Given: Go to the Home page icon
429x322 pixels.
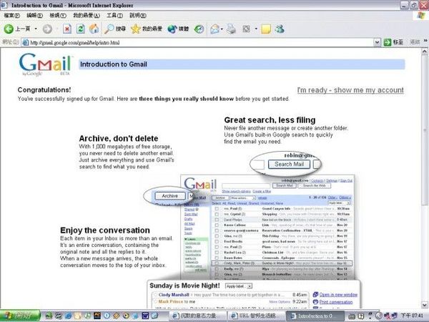Looking at the screenshot, I should click(94, 29).
